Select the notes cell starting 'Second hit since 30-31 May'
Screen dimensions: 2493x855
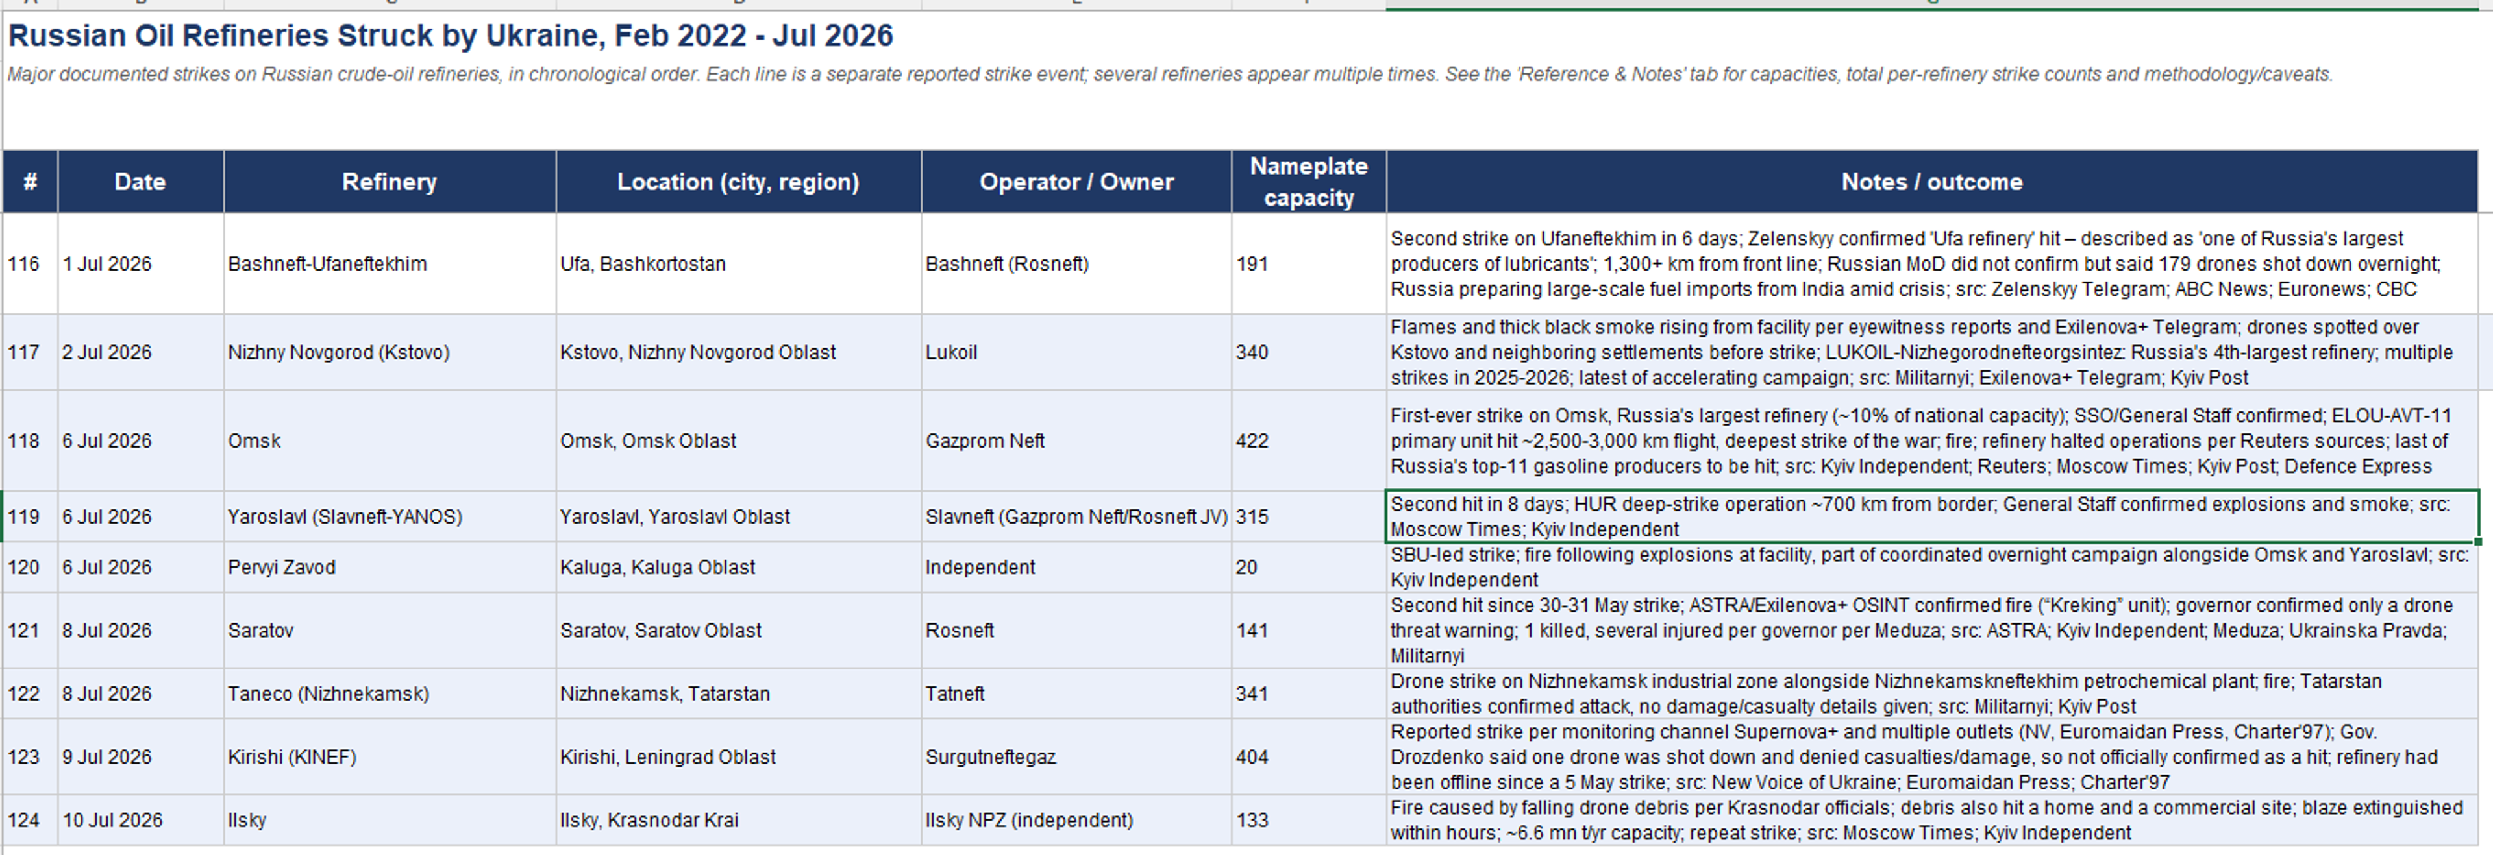click(x=1931, y=630)
